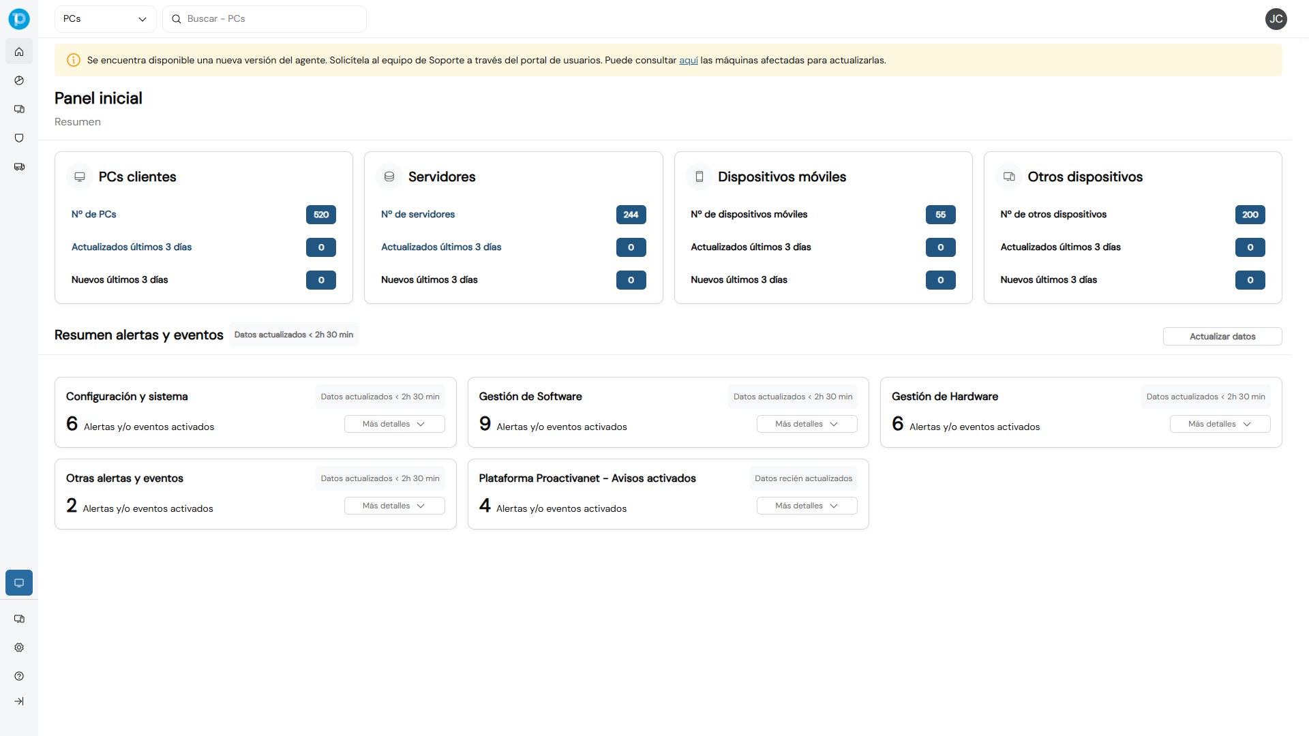1309x736 pixels.
Task: Select the dashboard pie chart icon in sidebar
Action: (18, 80)
